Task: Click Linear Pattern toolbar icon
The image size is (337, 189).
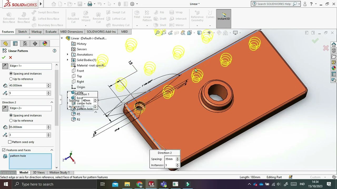Action: click(x=147, y=16)
